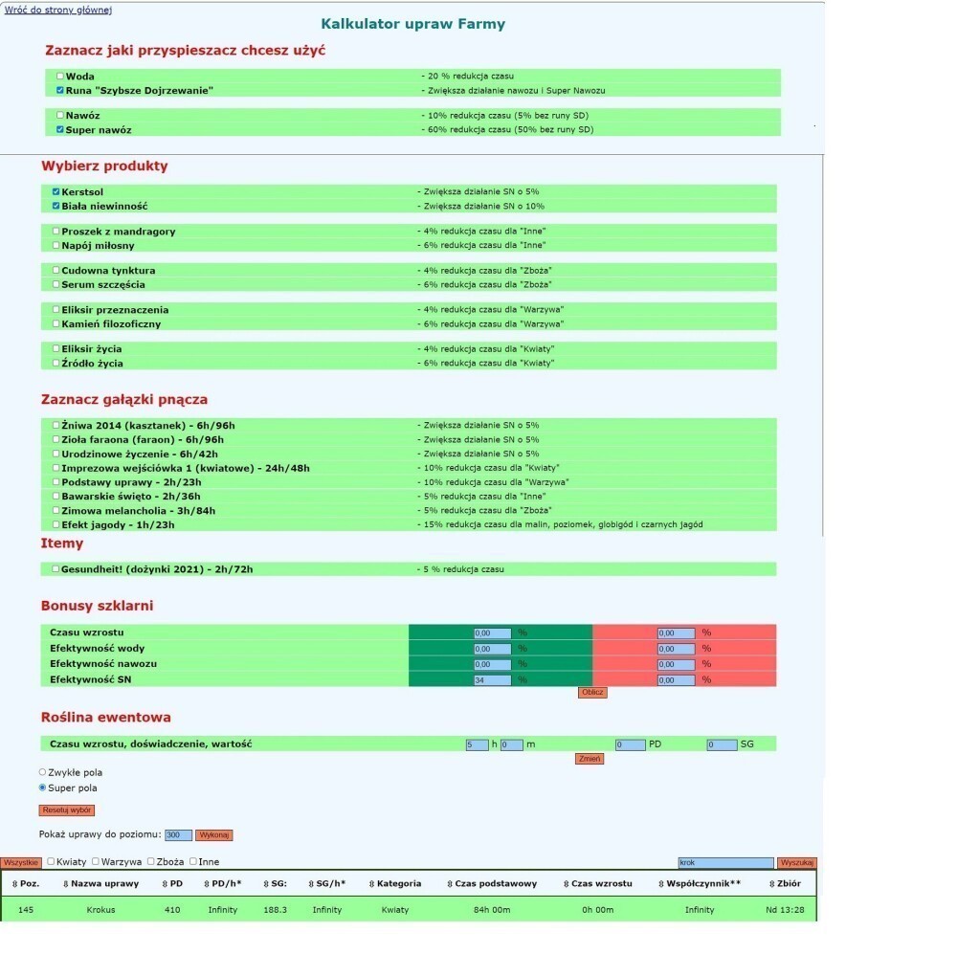Screen dimensions: 957x954
Task: Uncheck the Super nawóz checkbox
Action: (x=60, y=129)
